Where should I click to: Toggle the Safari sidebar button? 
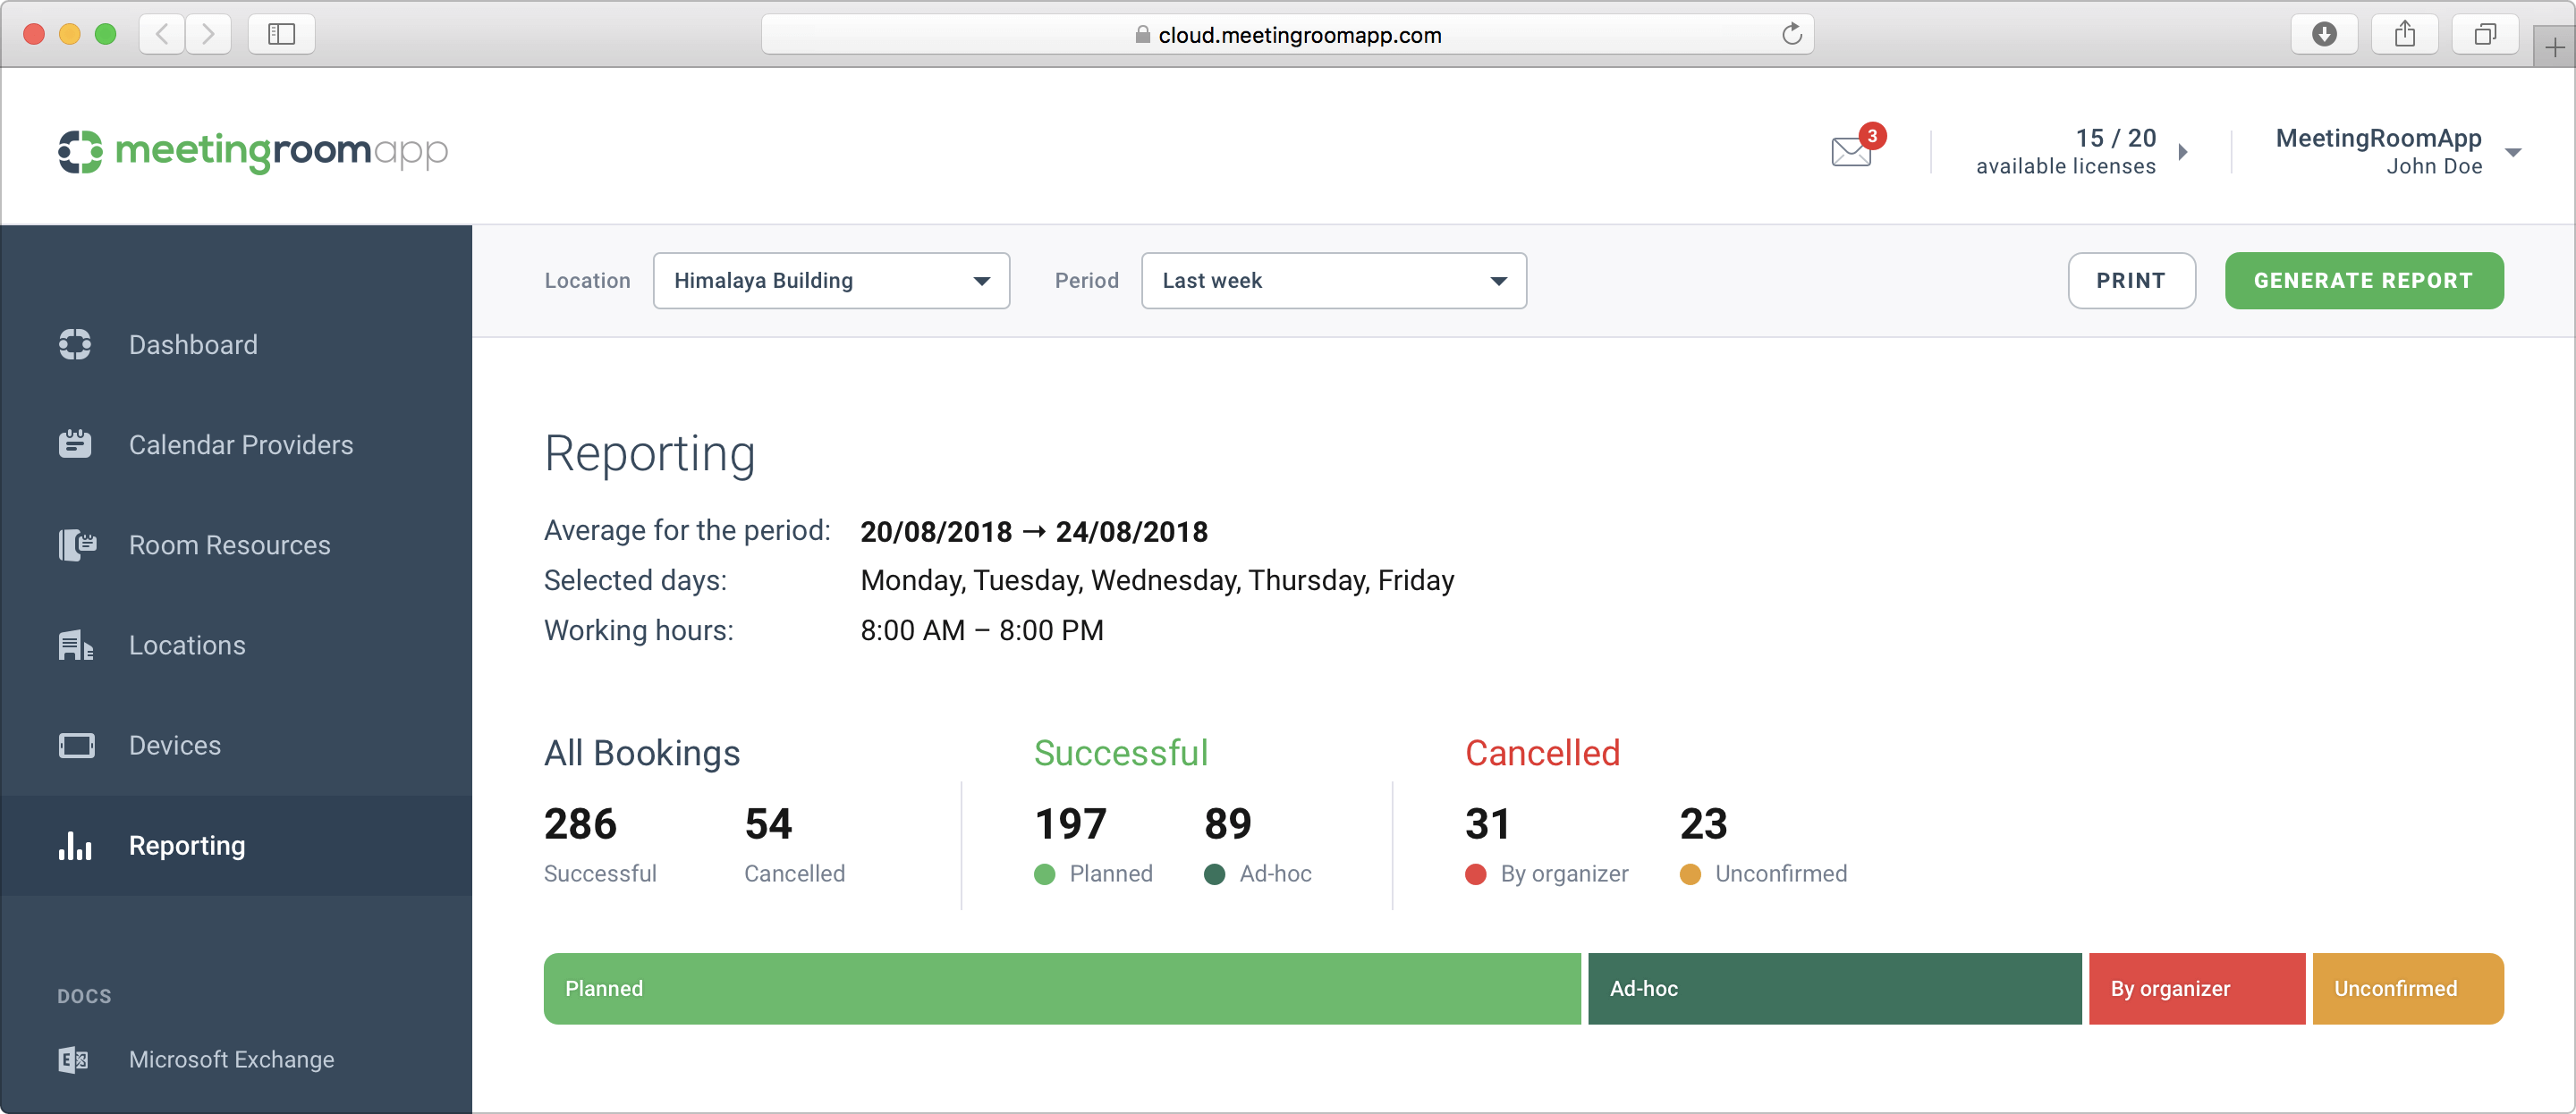(x=282, y=34)
